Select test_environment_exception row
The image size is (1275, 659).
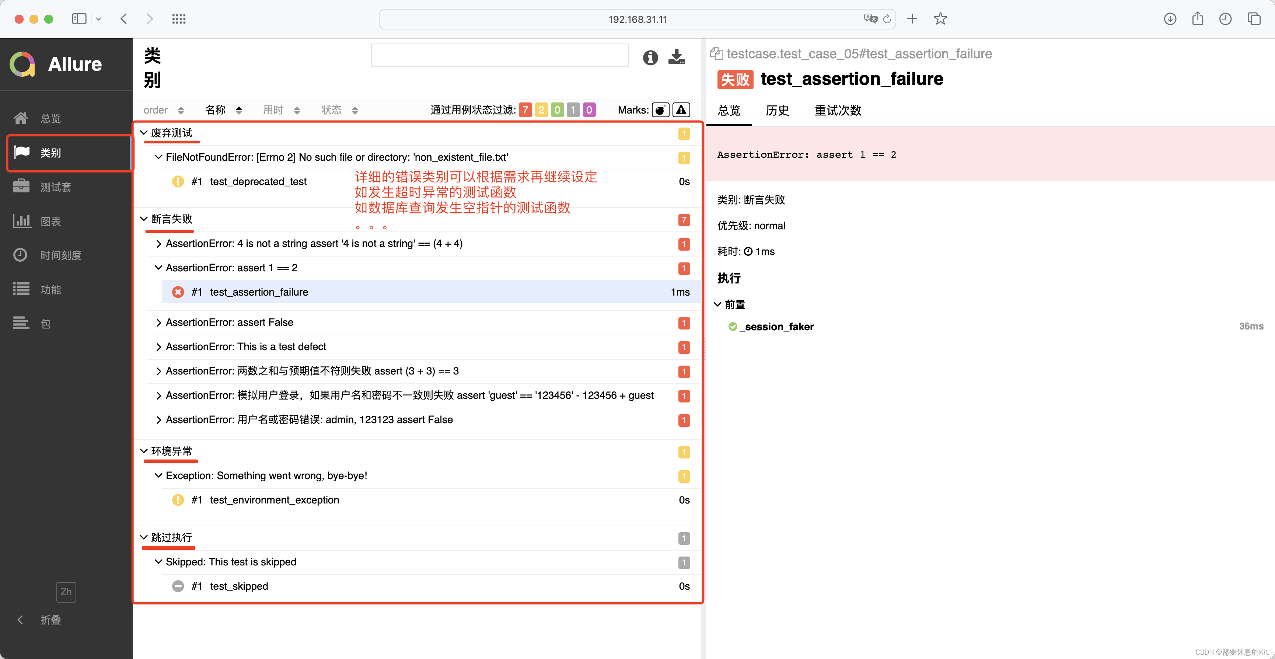click(431, 500)
